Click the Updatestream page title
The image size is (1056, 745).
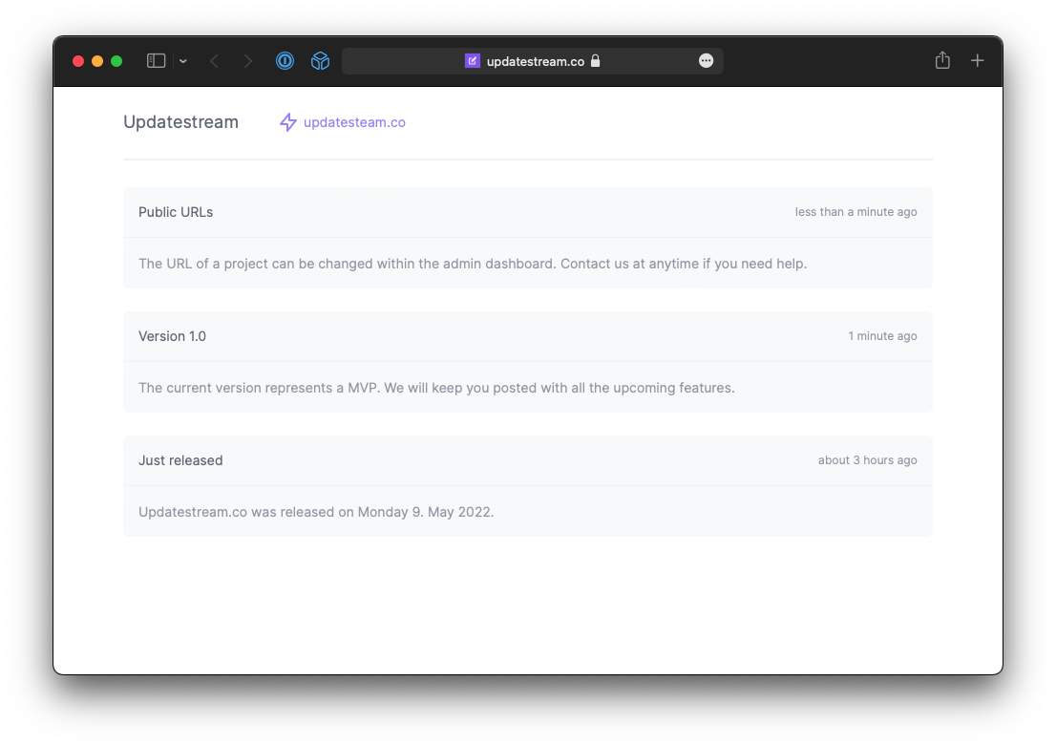click(x=180, y=122)
